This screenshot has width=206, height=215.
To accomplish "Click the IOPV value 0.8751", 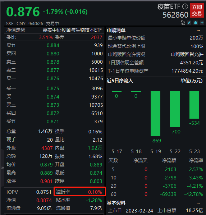I will (44, 192).
